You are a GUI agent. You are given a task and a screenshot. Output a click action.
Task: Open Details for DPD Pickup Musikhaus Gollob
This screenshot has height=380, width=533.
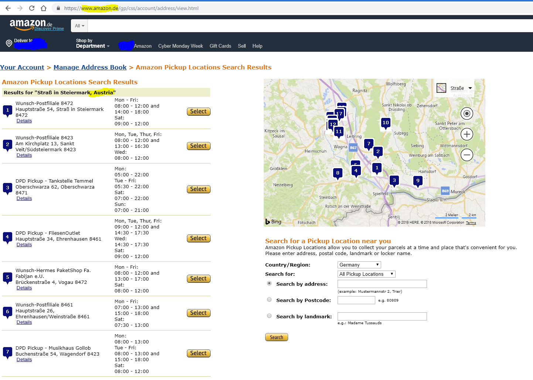[24, 360]
